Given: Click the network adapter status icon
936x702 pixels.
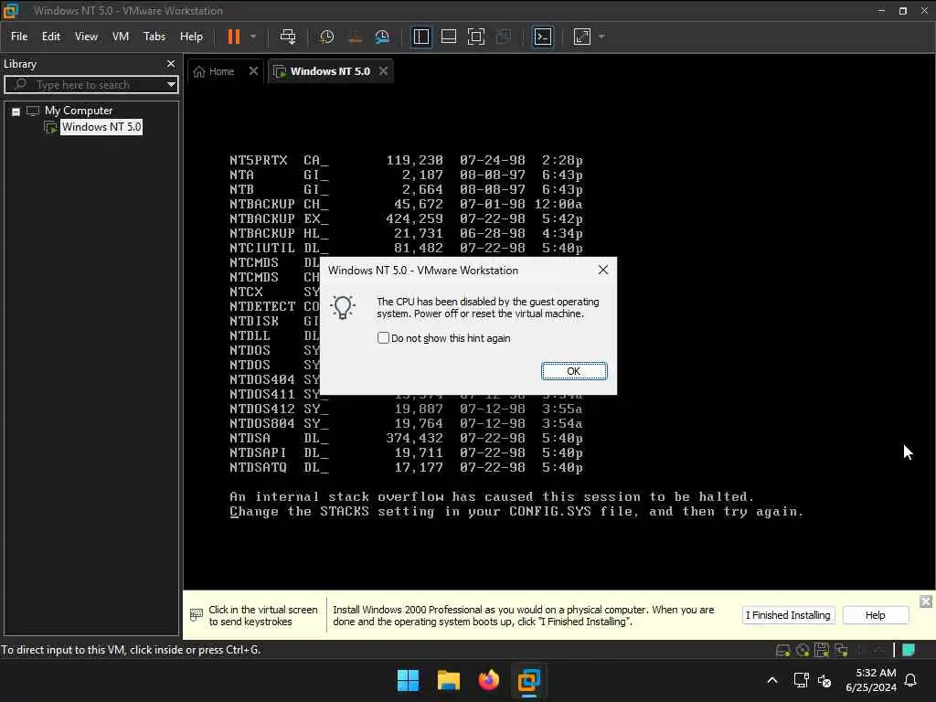Looking at the screenshot, I should click(842, 650).
